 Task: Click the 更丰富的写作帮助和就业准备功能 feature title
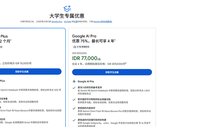[x=94, y=99]
